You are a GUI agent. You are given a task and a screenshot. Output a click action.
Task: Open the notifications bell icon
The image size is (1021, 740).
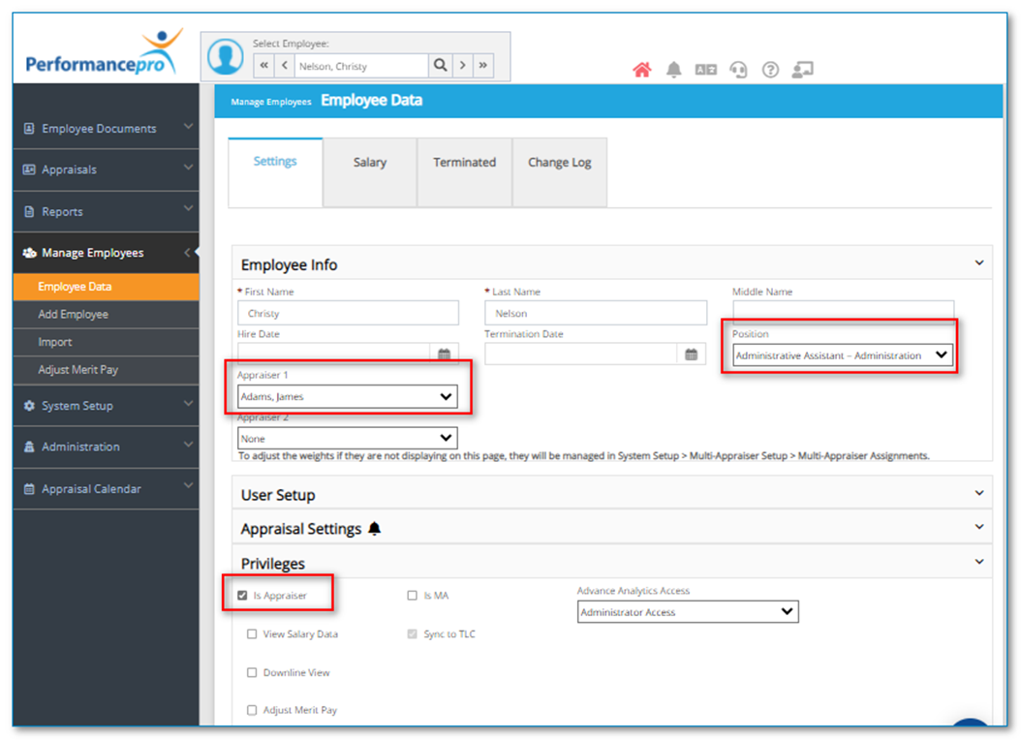(673, 69)
